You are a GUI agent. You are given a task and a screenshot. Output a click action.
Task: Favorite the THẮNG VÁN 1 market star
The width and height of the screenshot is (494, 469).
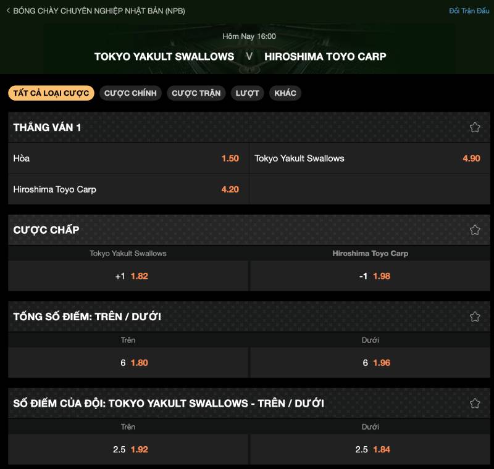474,127
